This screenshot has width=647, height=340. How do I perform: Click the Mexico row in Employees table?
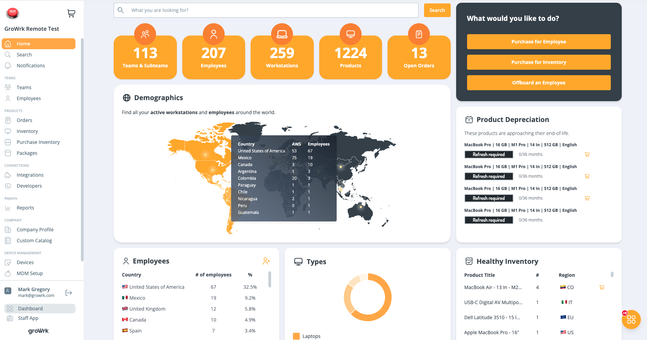[192, 298]
